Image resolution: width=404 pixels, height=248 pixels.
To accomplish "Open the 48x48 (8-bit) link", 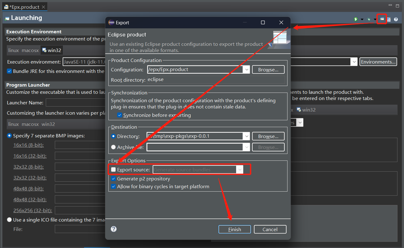I will point(28,188).
